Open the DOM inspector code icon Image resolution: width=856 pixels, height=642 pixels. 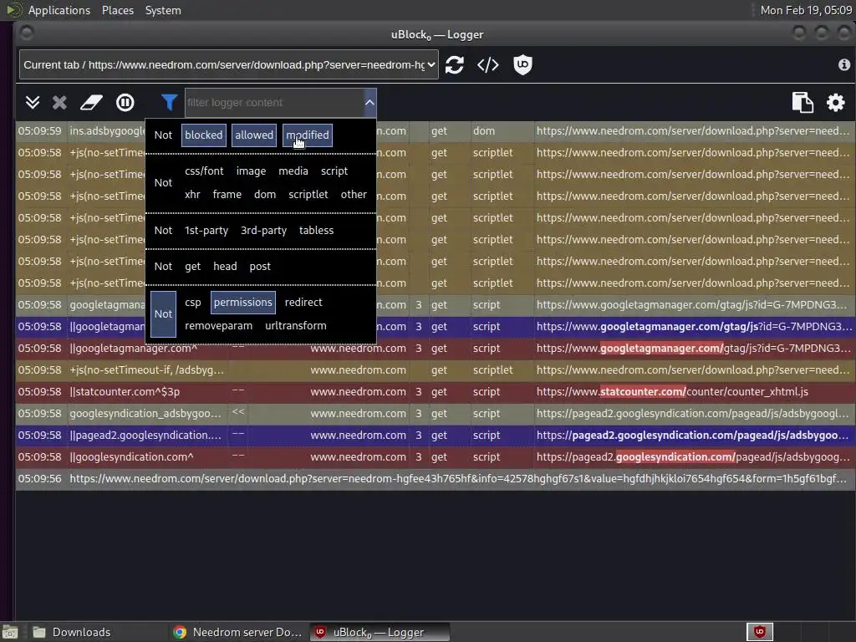tap(487, 65)
